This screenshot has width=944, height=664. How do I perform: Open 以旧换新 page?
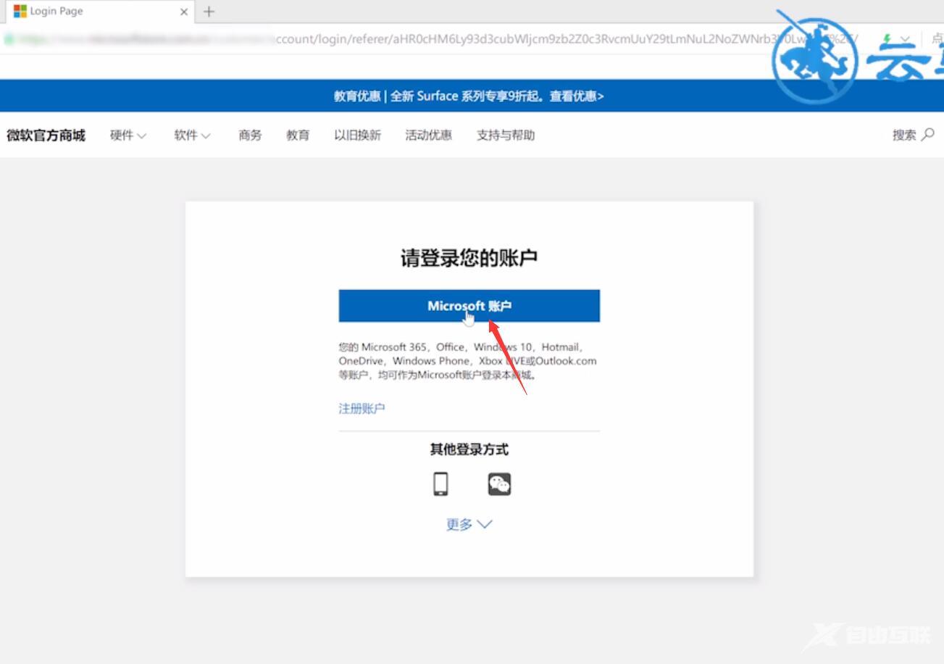(x=357, y=135)
